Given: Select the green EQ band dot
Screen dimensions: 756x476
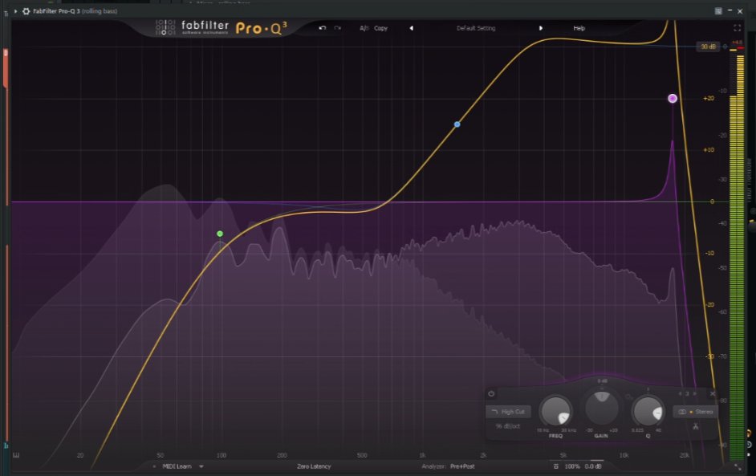Looking at the screenshot, I should tap(220, 234).
